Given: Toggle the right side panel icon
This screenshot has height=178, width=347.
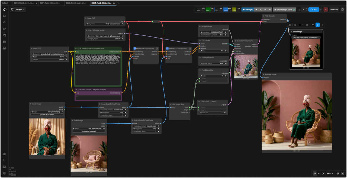Looking at the screenshot, I should pos(342,9).
